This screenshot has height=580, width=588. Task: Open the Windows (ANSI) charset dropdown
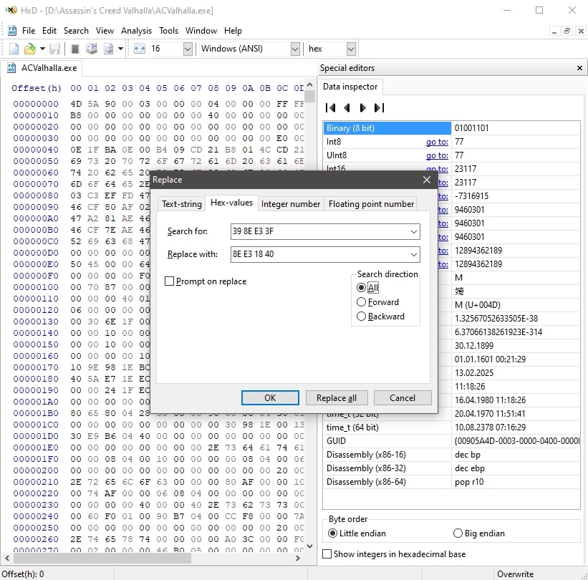[x=295, y=49]
